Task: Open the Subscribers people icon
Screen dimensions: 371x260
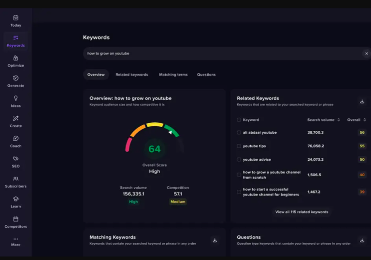Action: click(15, 179)
